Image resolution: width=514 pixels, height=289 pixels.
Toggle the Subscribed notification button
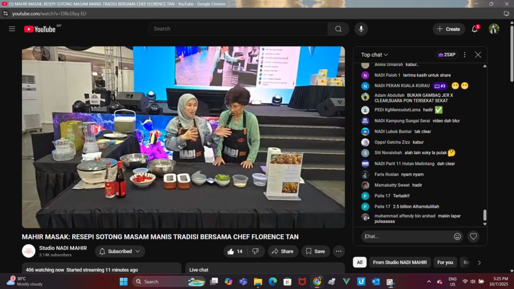[119, 251]
